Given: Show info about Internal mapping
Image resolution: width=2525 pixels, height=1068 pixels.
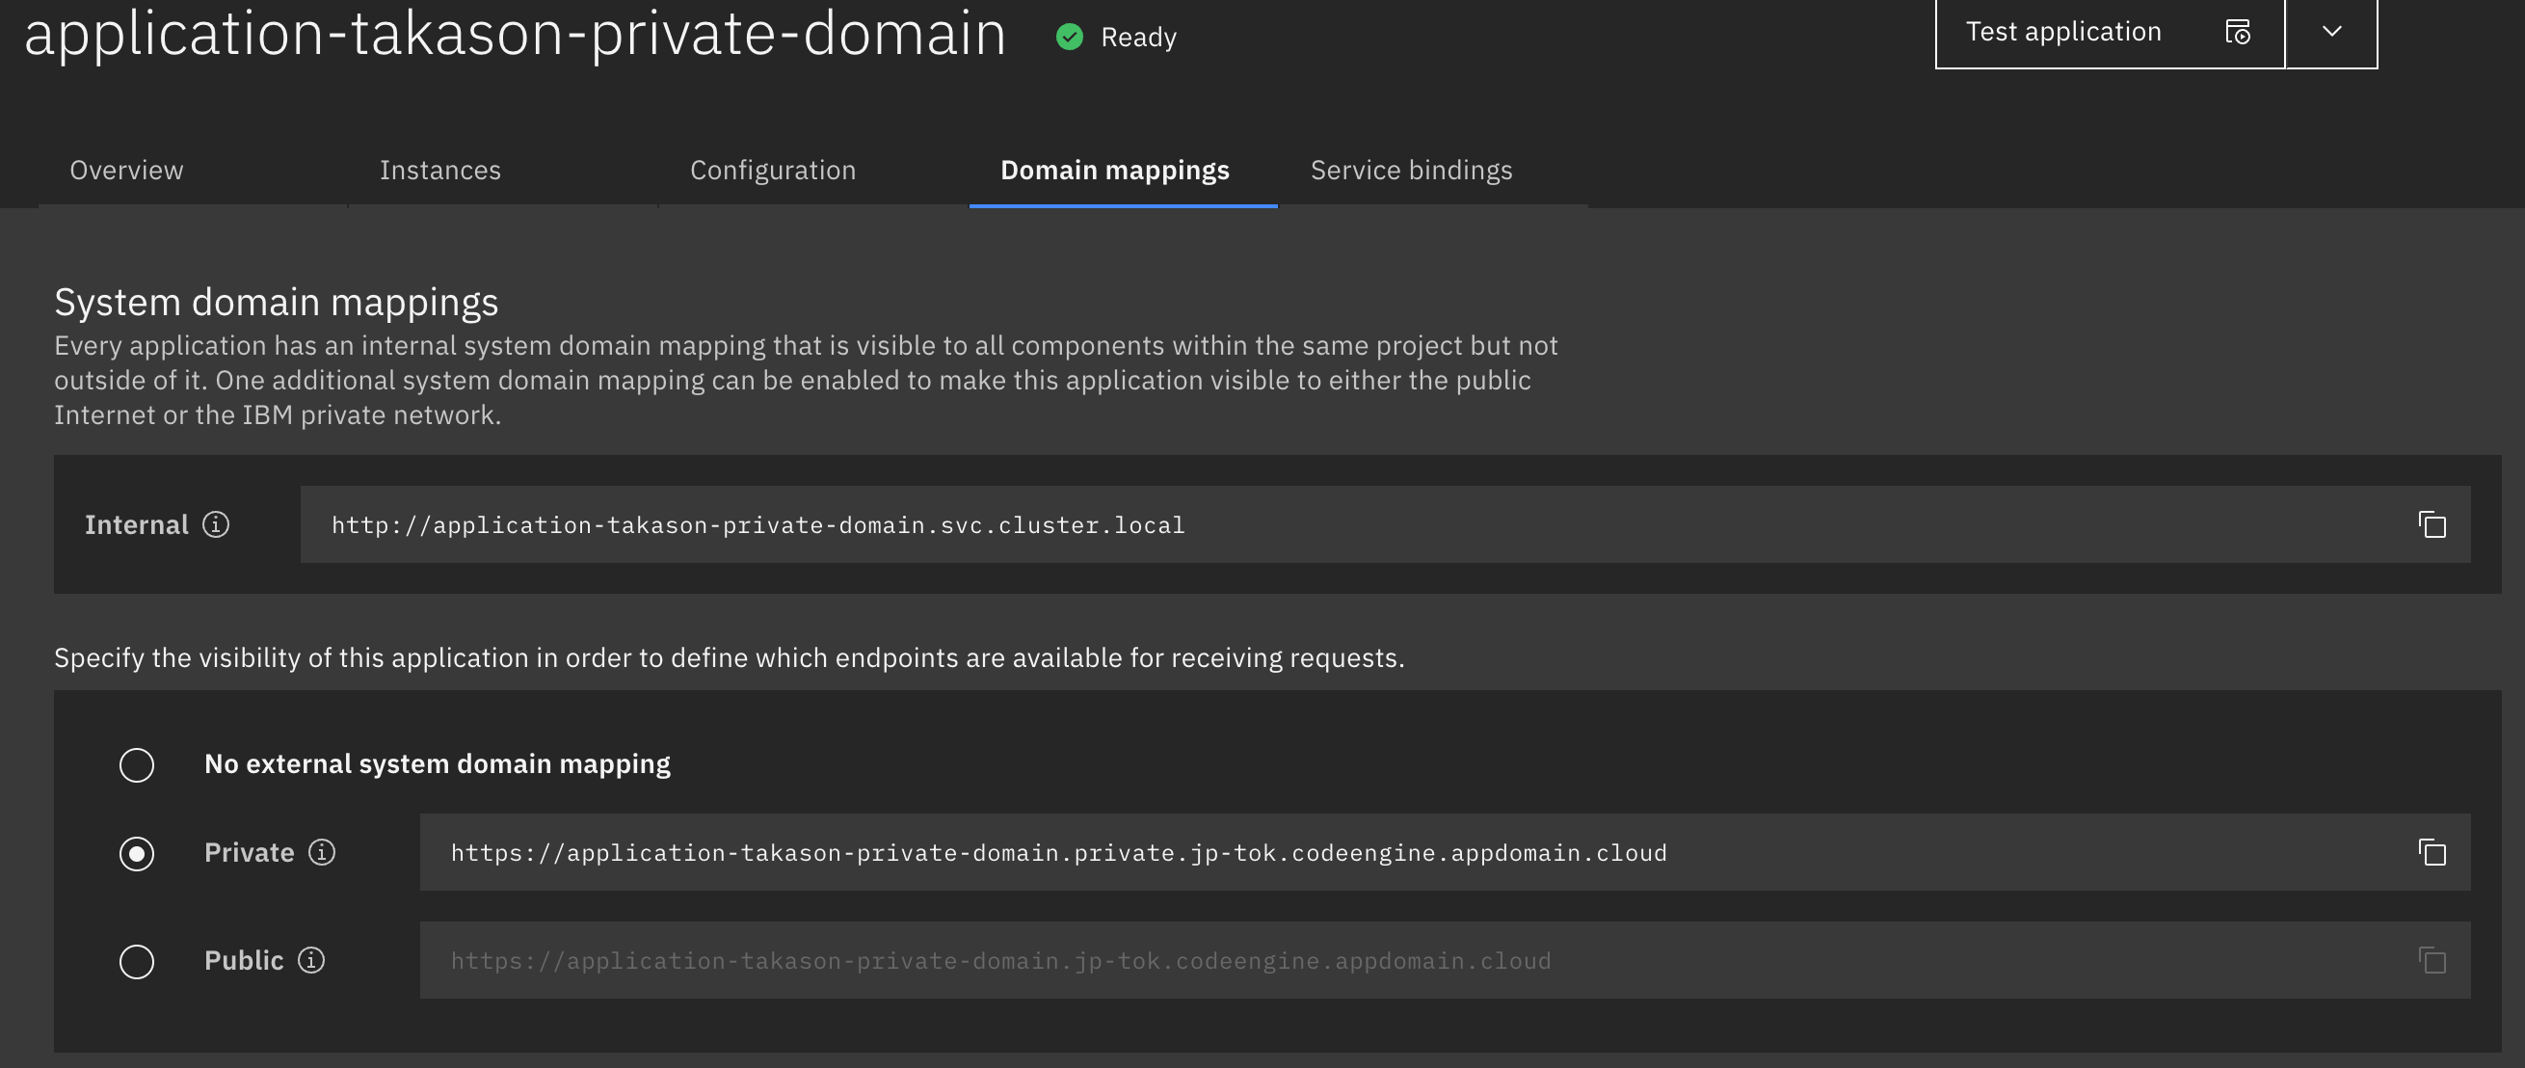Looking at the screenshot, I should pos(216,524).
